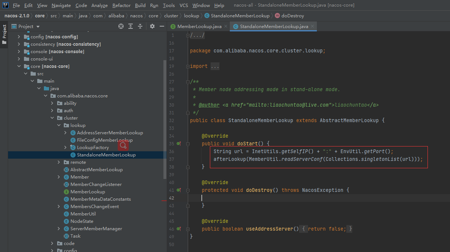Viewport: 450px width, 252px height.
Task: Expand the auth package node
Action: [52, 111]
